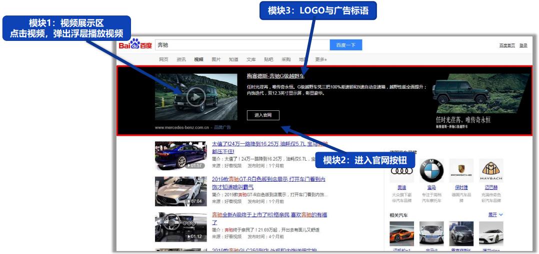
Task: Click the 登录 login link
Action: point(523,45)
